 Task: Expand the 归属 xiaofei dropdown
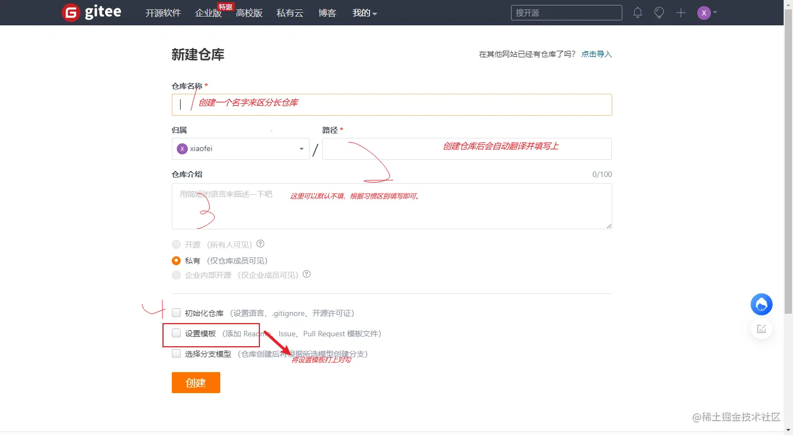(241, 149)
